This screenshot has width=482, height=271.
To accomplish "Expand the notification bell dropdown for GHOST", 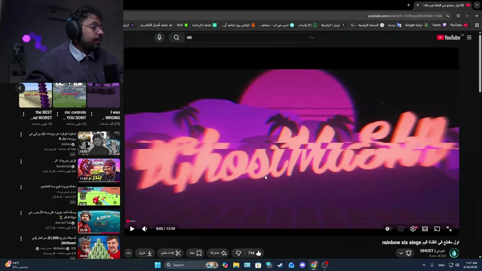I will 405,253.
